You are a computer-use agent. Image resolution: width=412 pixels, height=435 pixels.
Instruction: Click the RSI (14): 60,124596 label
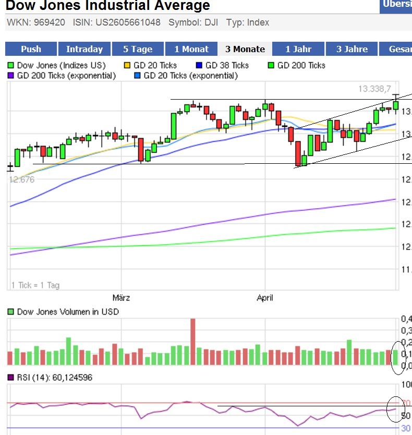(55, 378)
